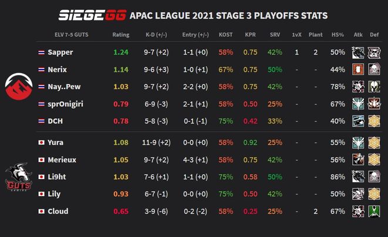The width and height of the screenshot is (388, 237).
Task: Click Cloud's green defender operator icon
Action: (x=374, y=211)
